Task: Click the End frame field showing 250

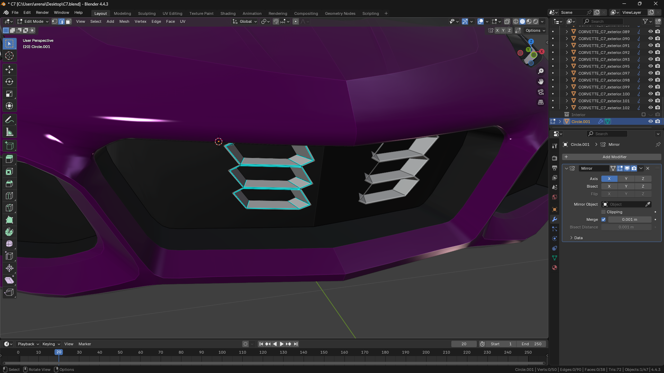Action: pyautogui.click(x=531, y=344)
